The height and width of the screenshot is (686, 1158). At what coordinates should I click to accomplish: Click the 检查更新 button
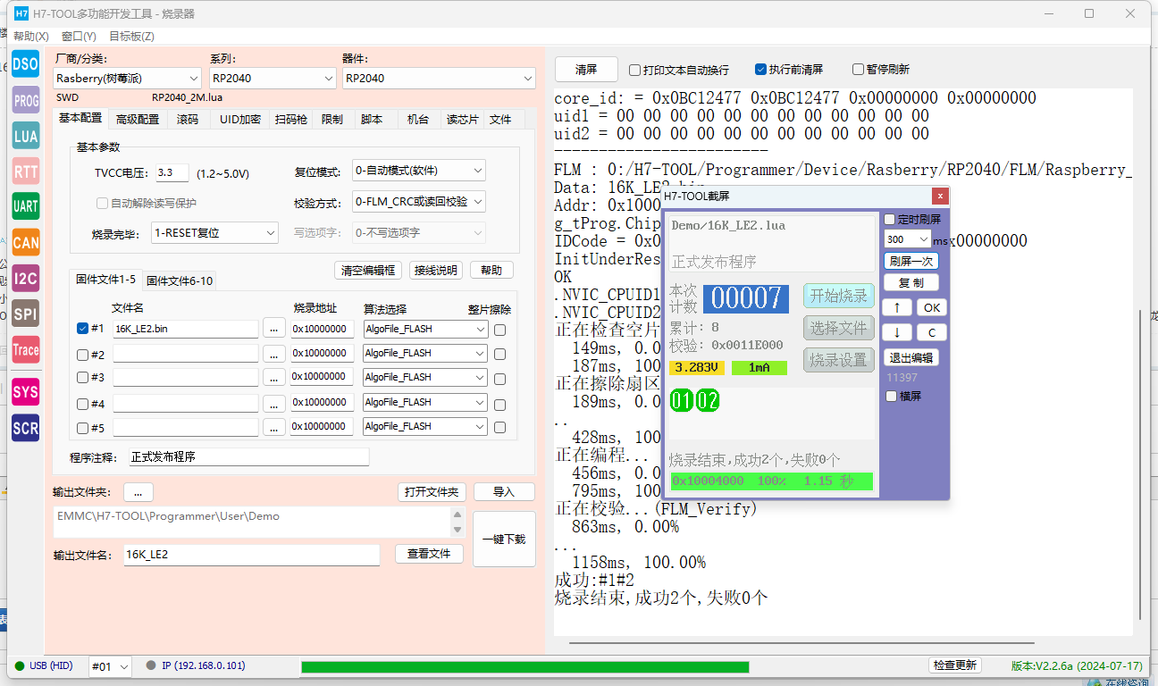[955, 665]
